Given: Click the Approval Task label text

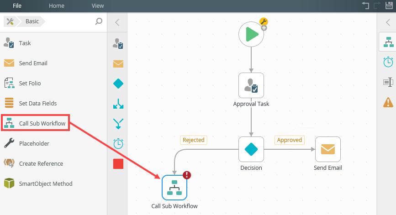Looking at the screenshot, I should 251,104.
